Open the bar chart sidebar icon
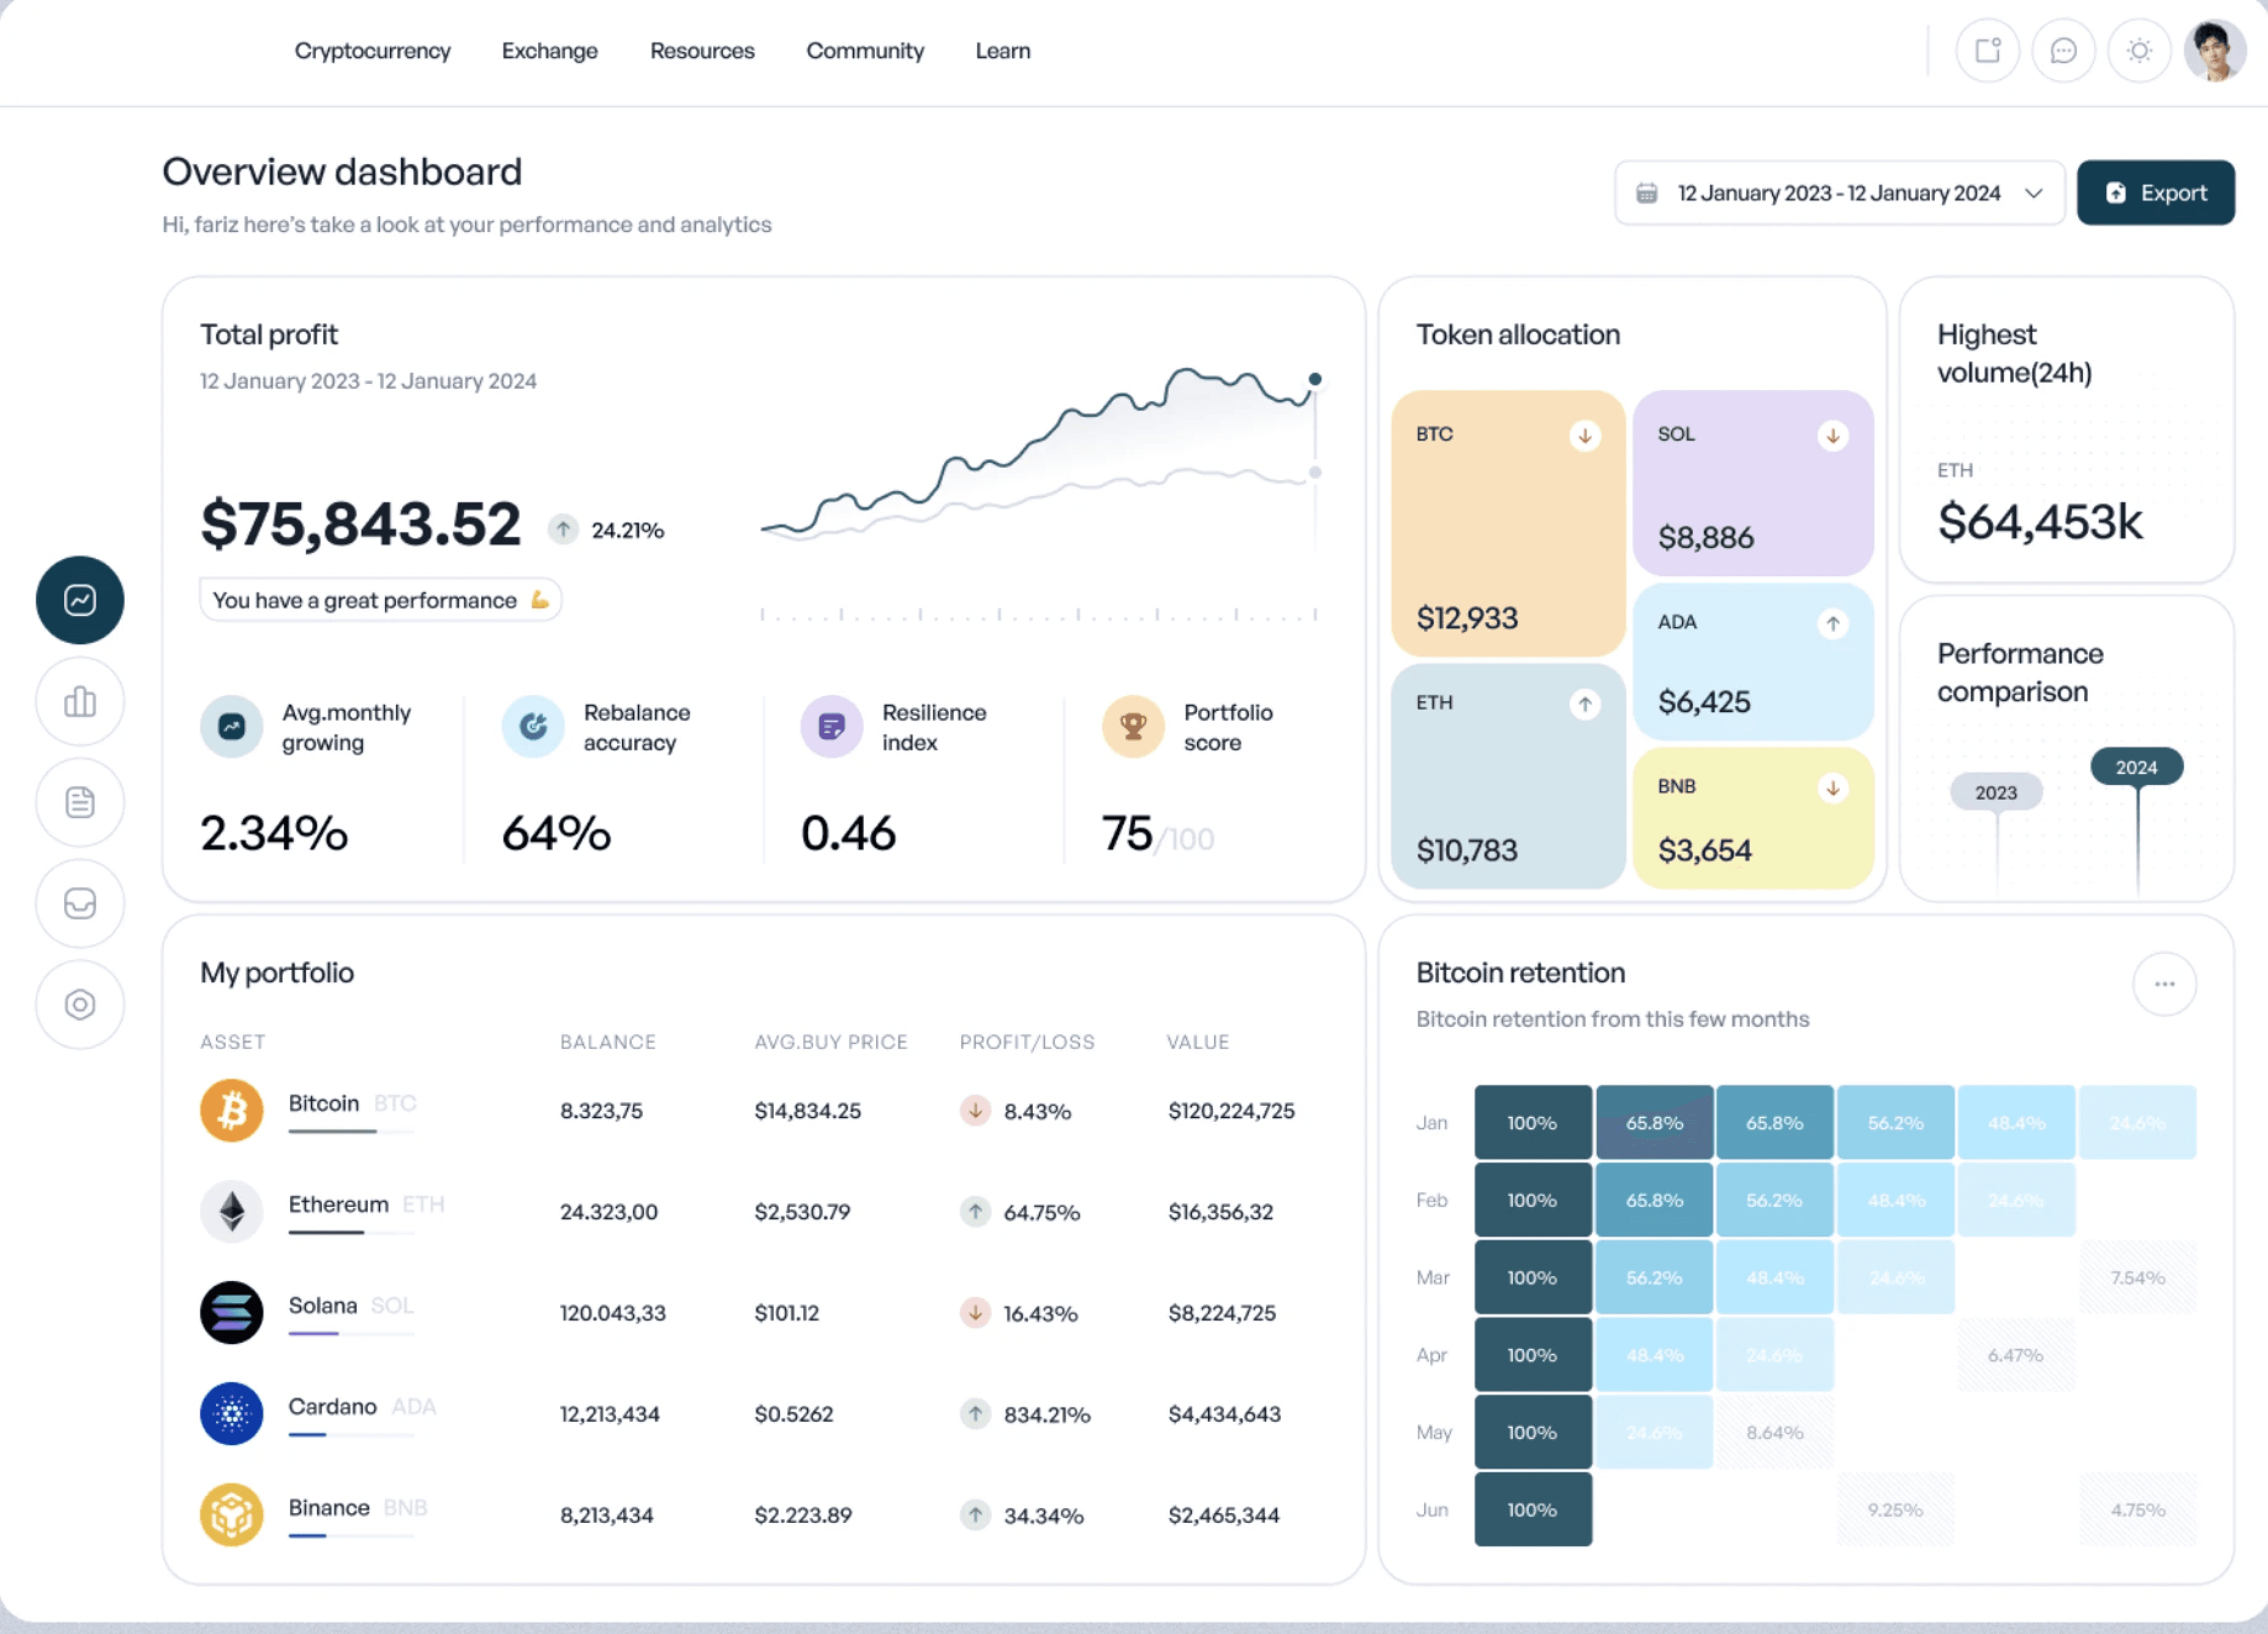Image resolution: width=2268 pixels, height=1634 pixels. click(x=80, y=701)
